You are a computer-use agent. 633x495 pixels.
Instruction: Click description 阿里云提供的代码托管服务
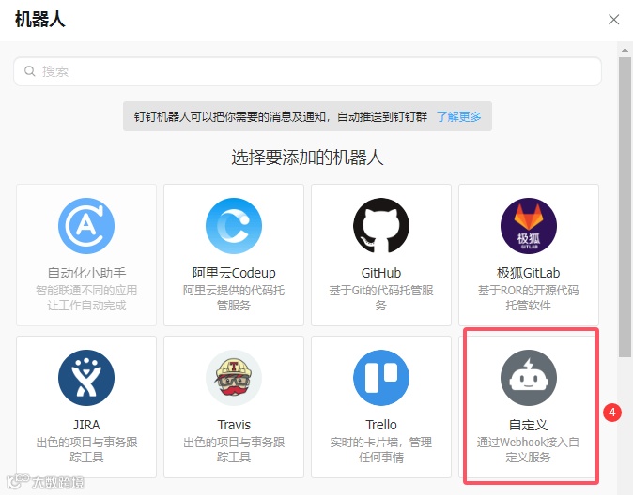(x=234, y=297)
